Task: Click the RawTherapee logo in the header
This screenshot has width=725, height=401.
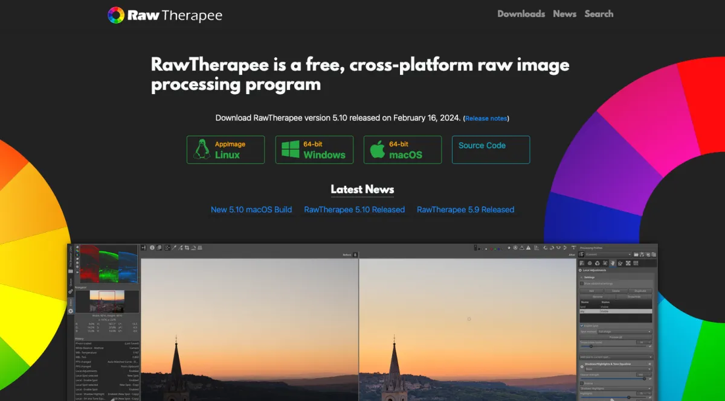Action: (x=165, y=15)
